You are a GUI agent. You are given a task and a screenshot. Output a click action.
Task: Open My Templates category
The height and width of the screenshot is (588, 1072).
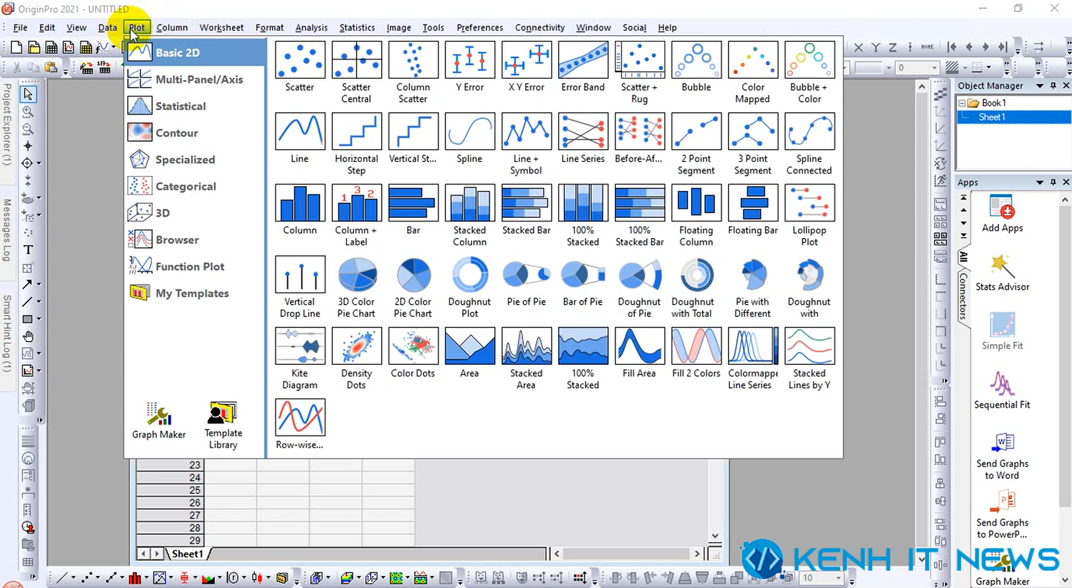(194, 293)
